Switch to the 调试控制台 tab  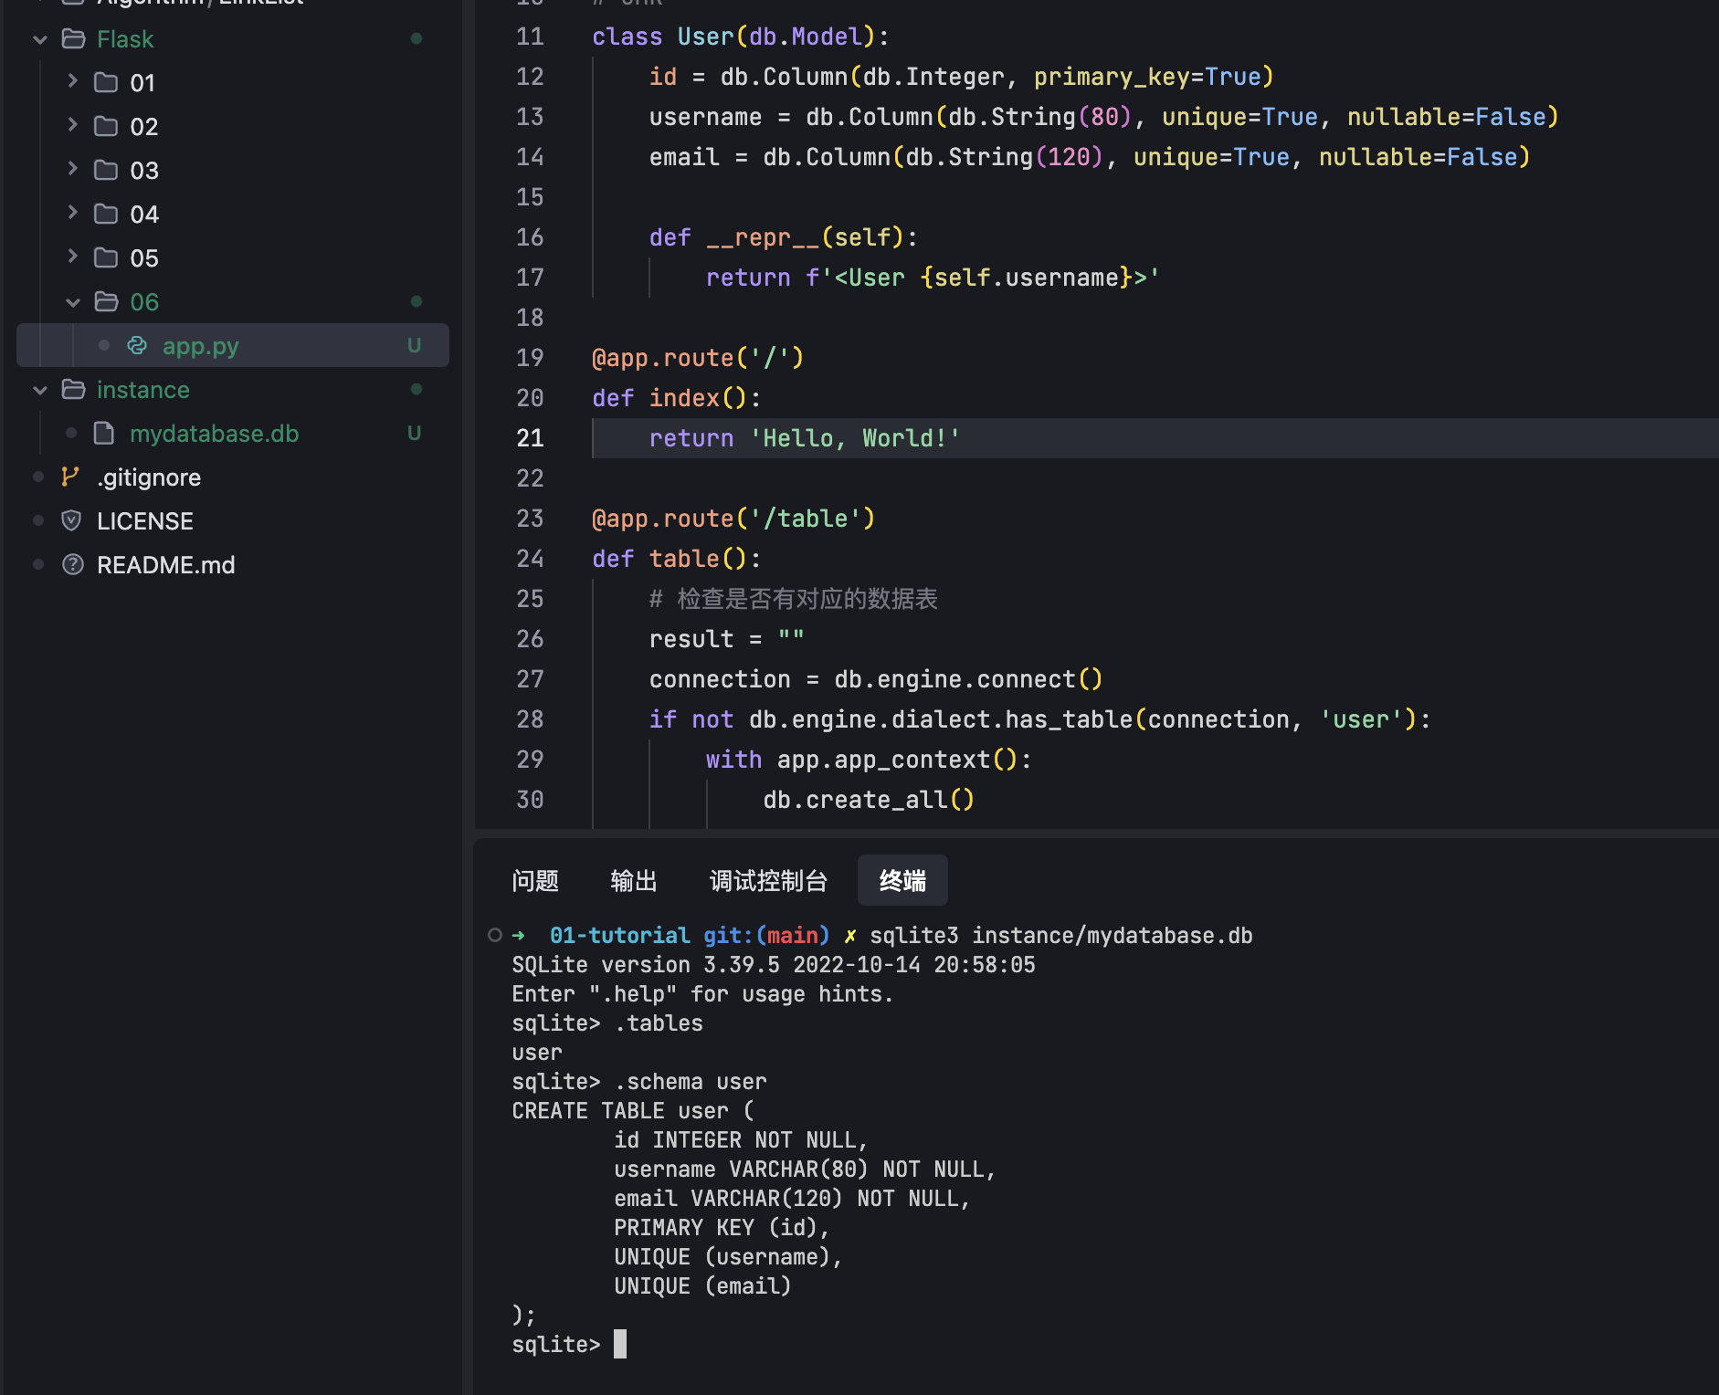pos(768,881)
